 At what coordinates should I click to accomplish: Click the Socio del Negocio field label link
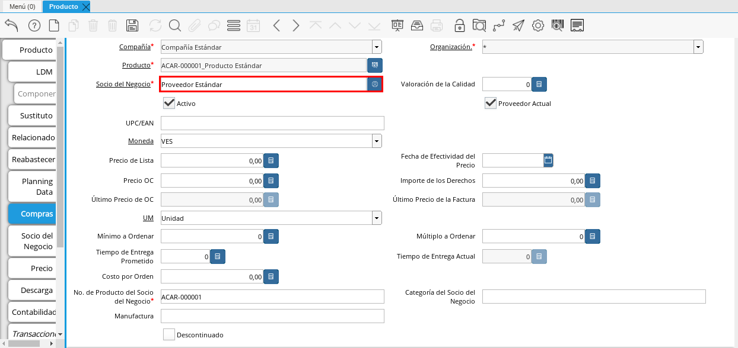tap(123, 84)
